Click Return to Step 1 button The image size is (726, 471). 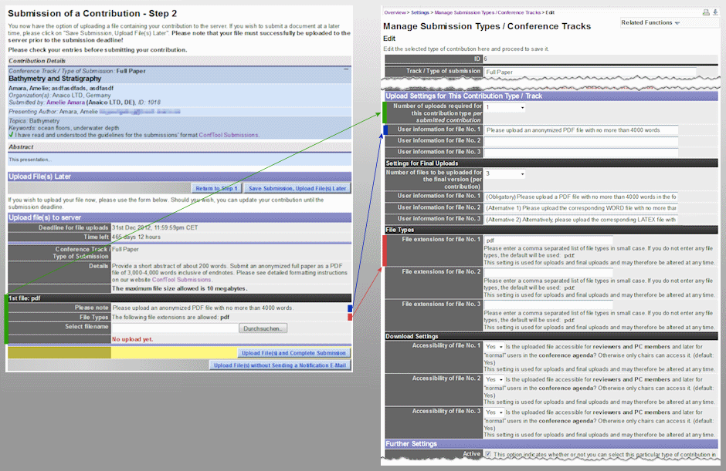[216, 189]
